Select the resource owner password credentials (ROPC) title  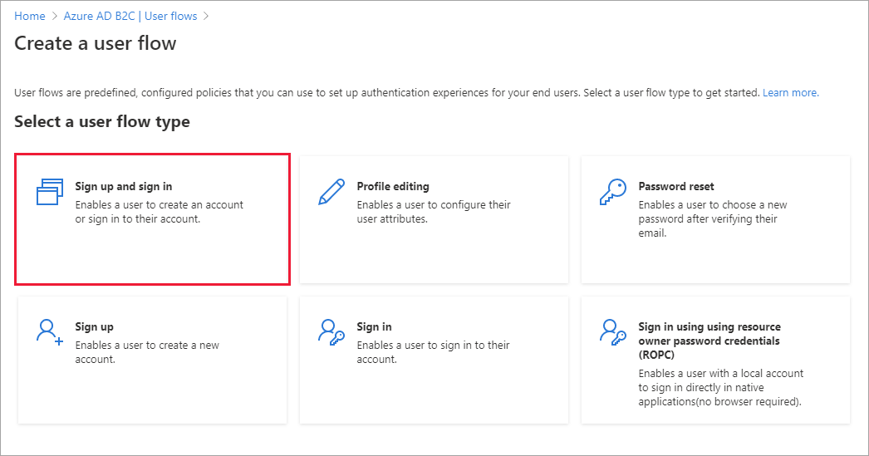pos(709,340)
